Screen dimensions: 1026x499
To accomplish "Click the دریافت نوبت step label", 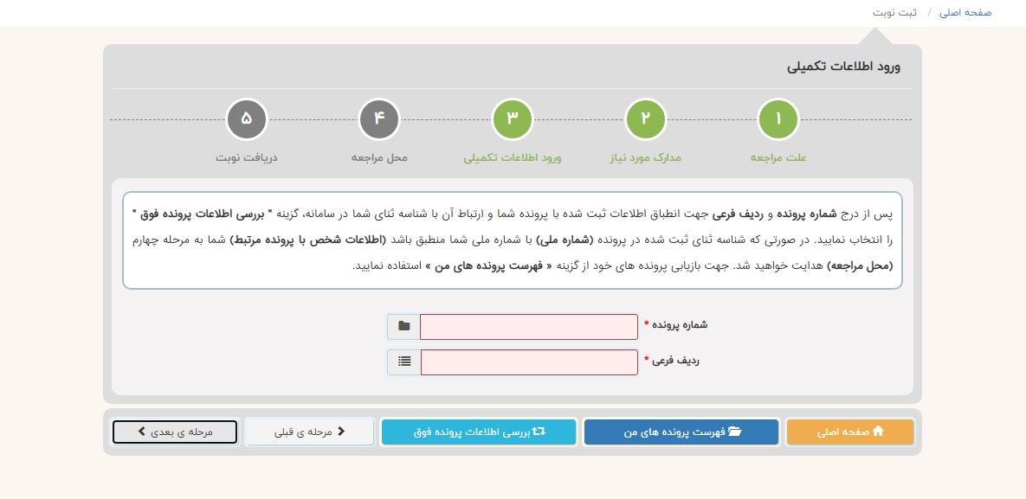I will [247, 158].
